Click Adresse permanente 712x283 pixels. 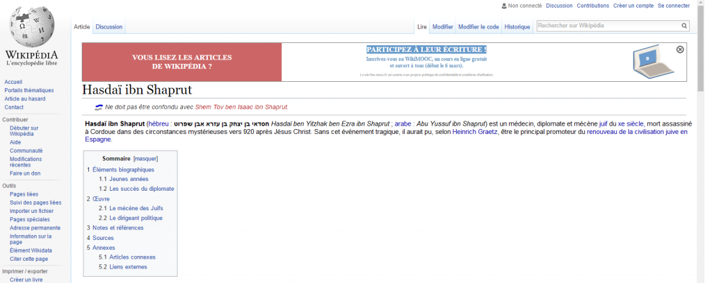tap(35, 228)
